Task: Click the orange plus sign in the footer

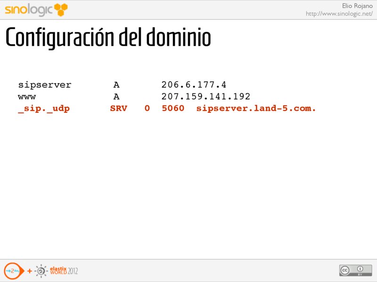Action: pyautogui.click(x=30, y=271)
